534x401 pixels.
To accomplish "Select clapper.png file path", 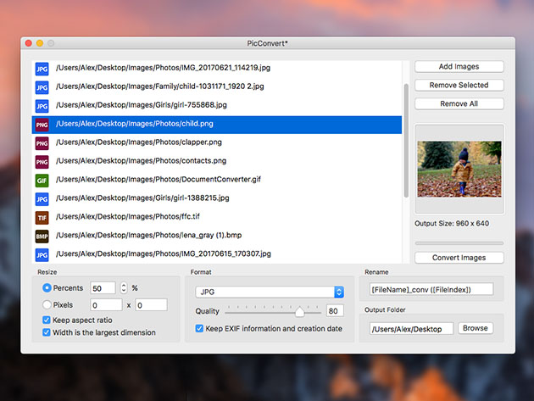I will pyautogui.click(x=139, y=142).
